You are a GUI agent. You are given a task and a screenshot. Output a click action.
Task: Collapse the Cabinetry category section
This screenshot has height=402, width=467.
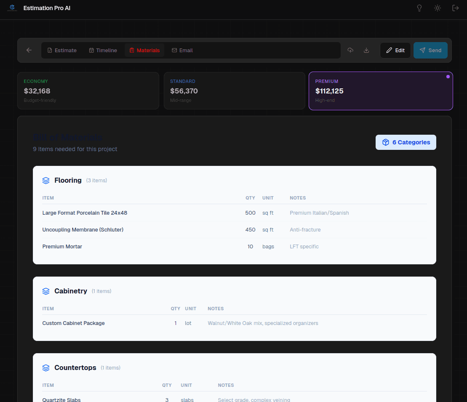(x=71, y=291)
